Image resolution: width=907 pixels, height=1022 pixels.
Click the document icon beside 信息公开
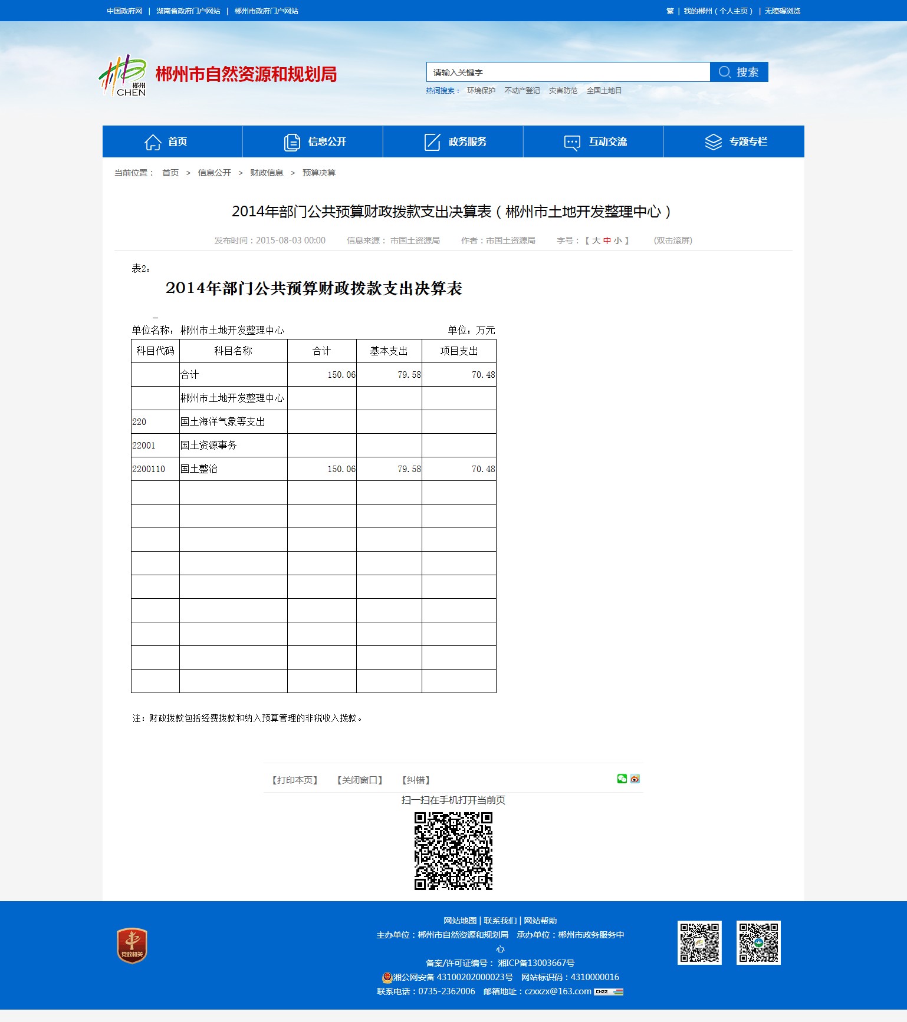[292, 142]
